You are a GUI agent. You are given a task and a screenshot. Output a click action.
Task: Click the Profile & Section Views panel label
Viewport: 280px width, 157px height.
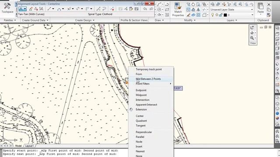(134, 20)
